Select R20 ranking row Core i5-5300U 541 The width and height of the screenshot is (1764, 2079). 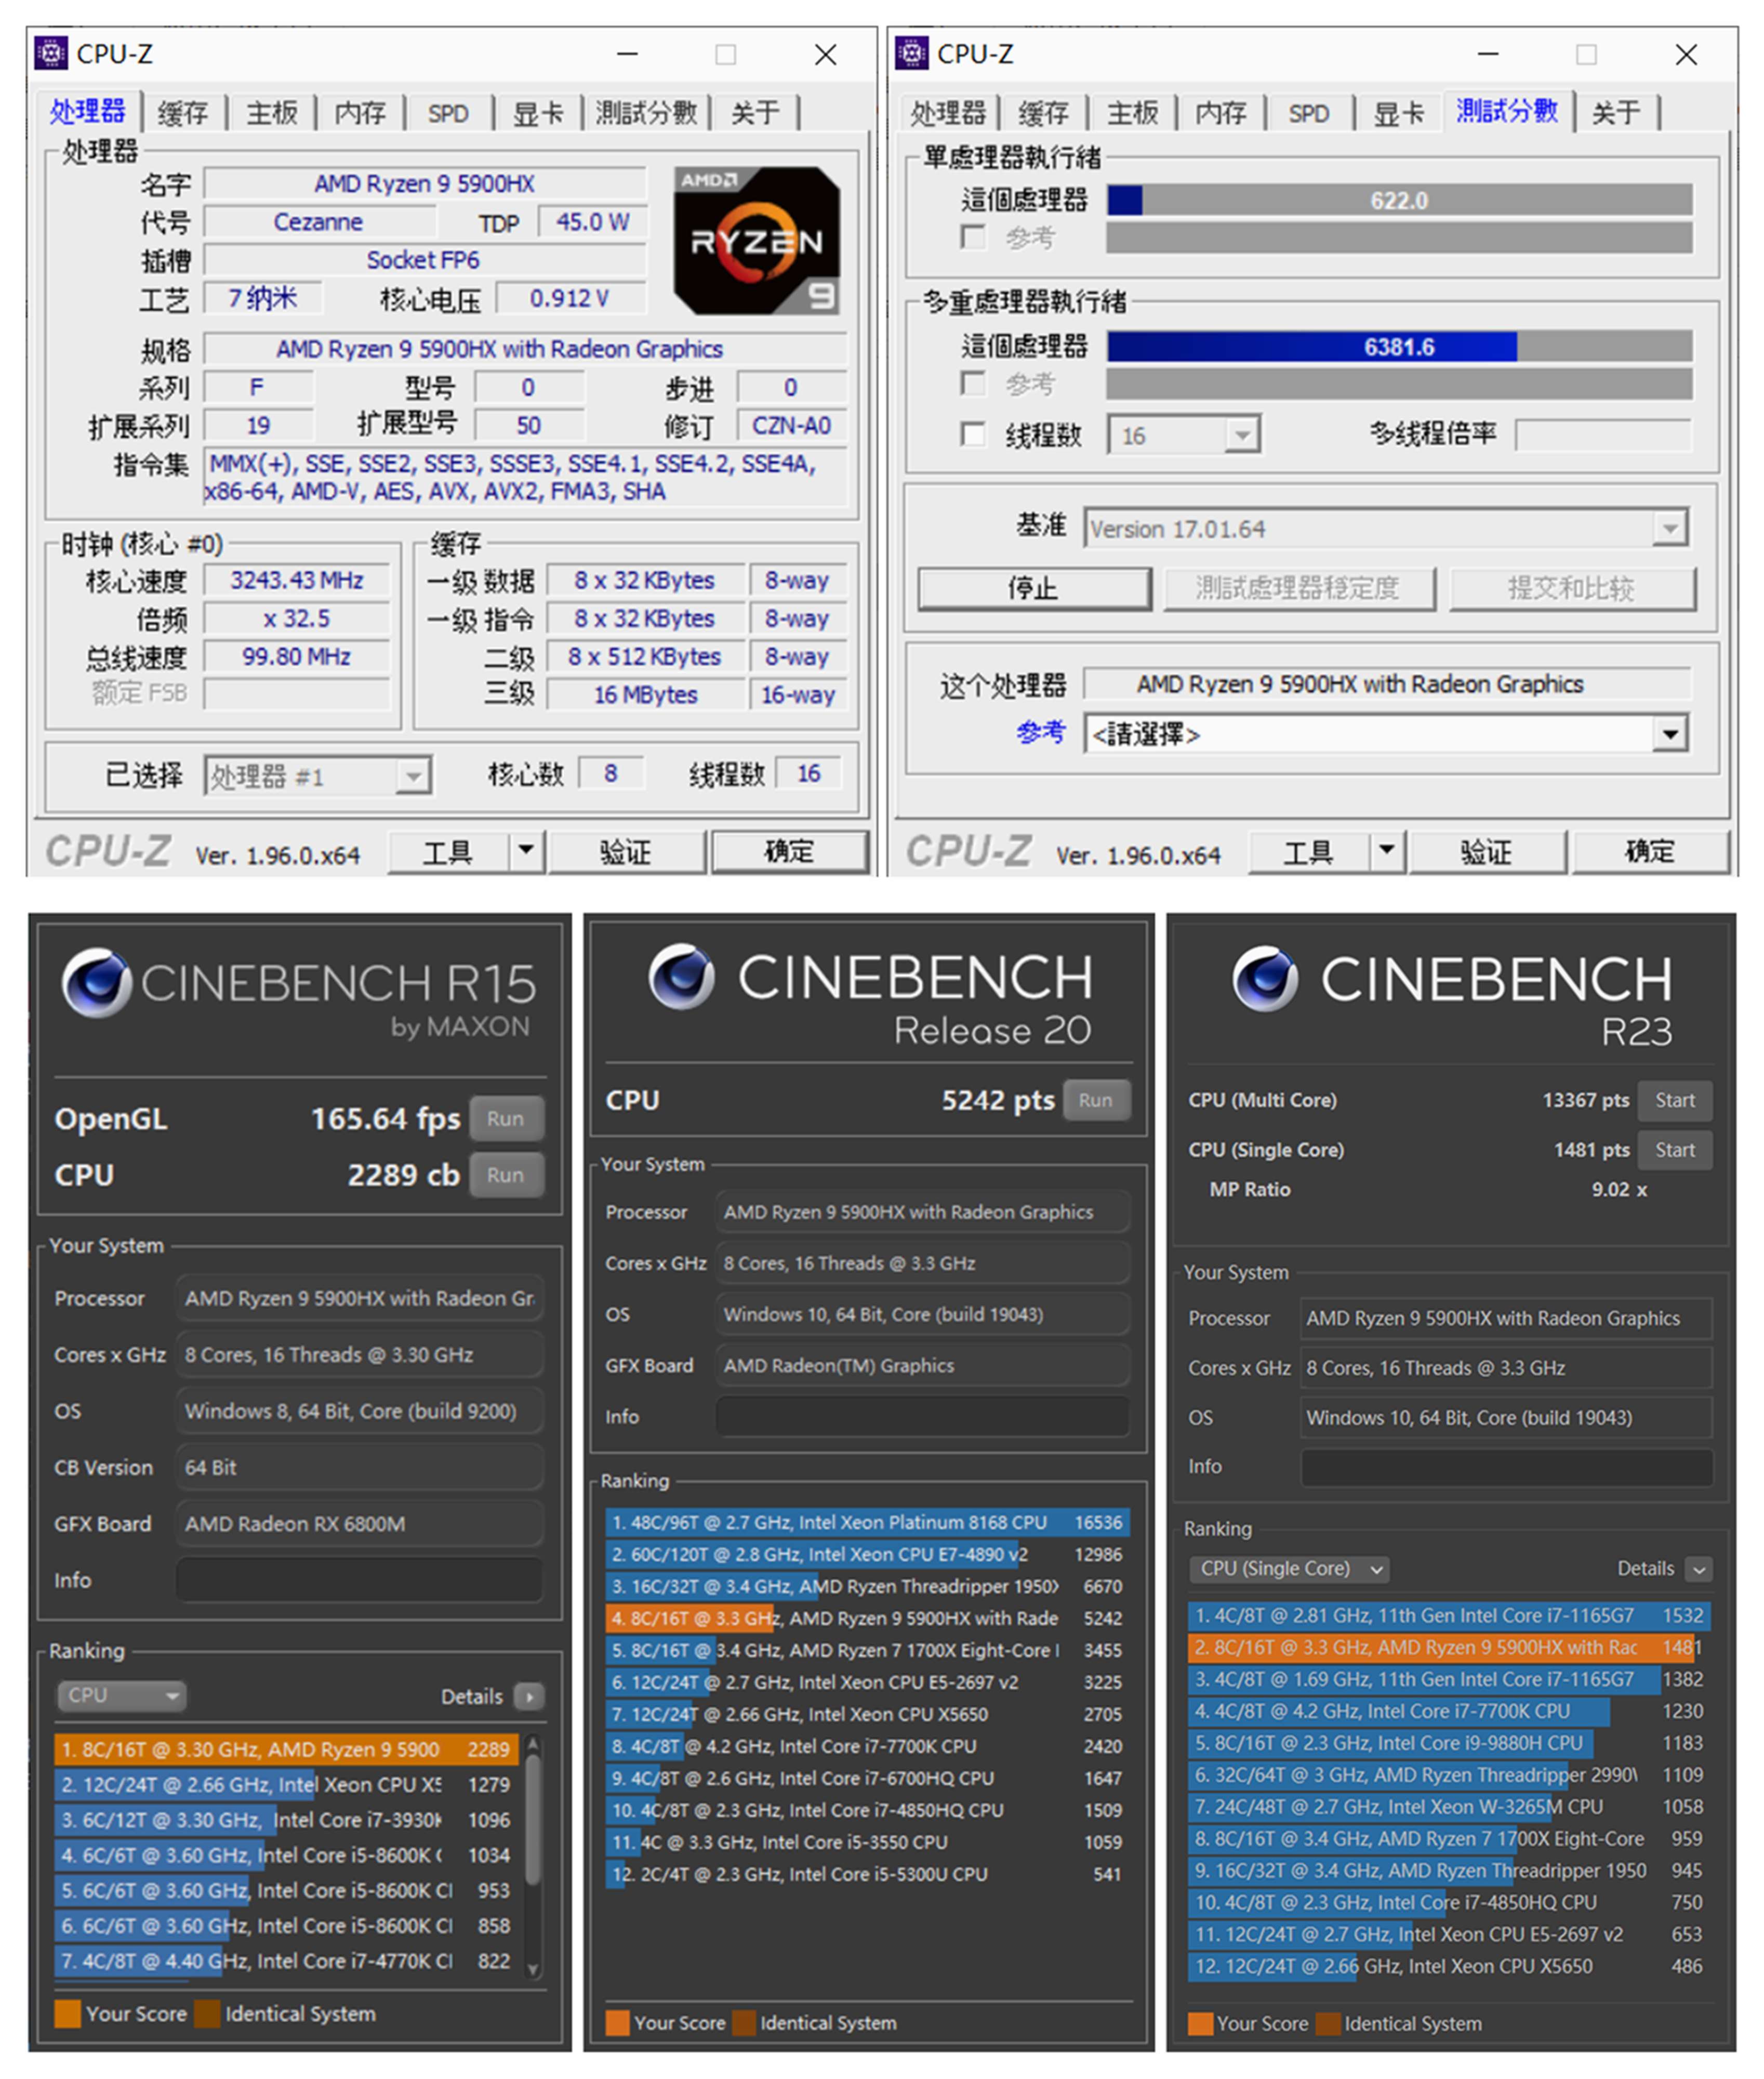(x=867, y=1874)
